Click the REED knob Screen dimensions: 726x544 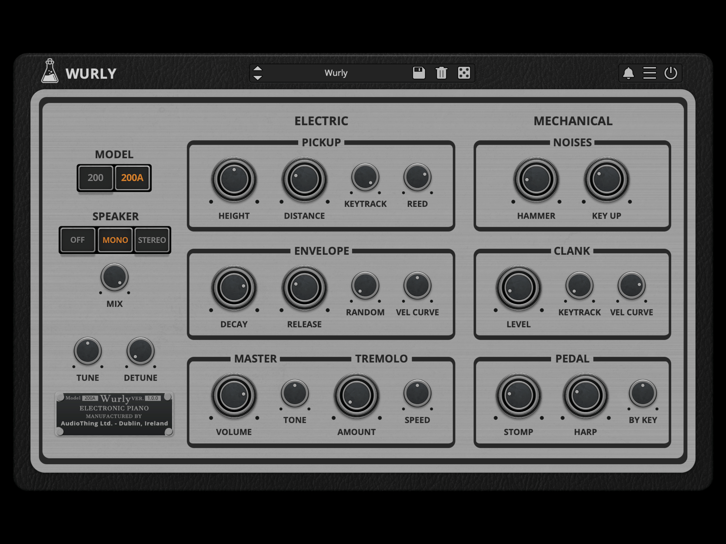417,177
